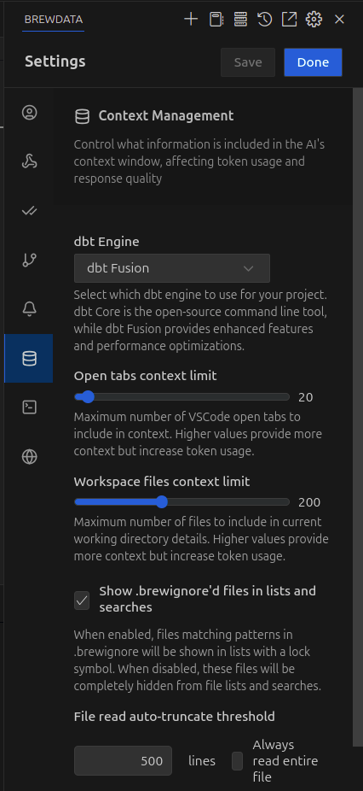Close the BREWDATA panel with X

pyautogui.click(x=339, y=20)
